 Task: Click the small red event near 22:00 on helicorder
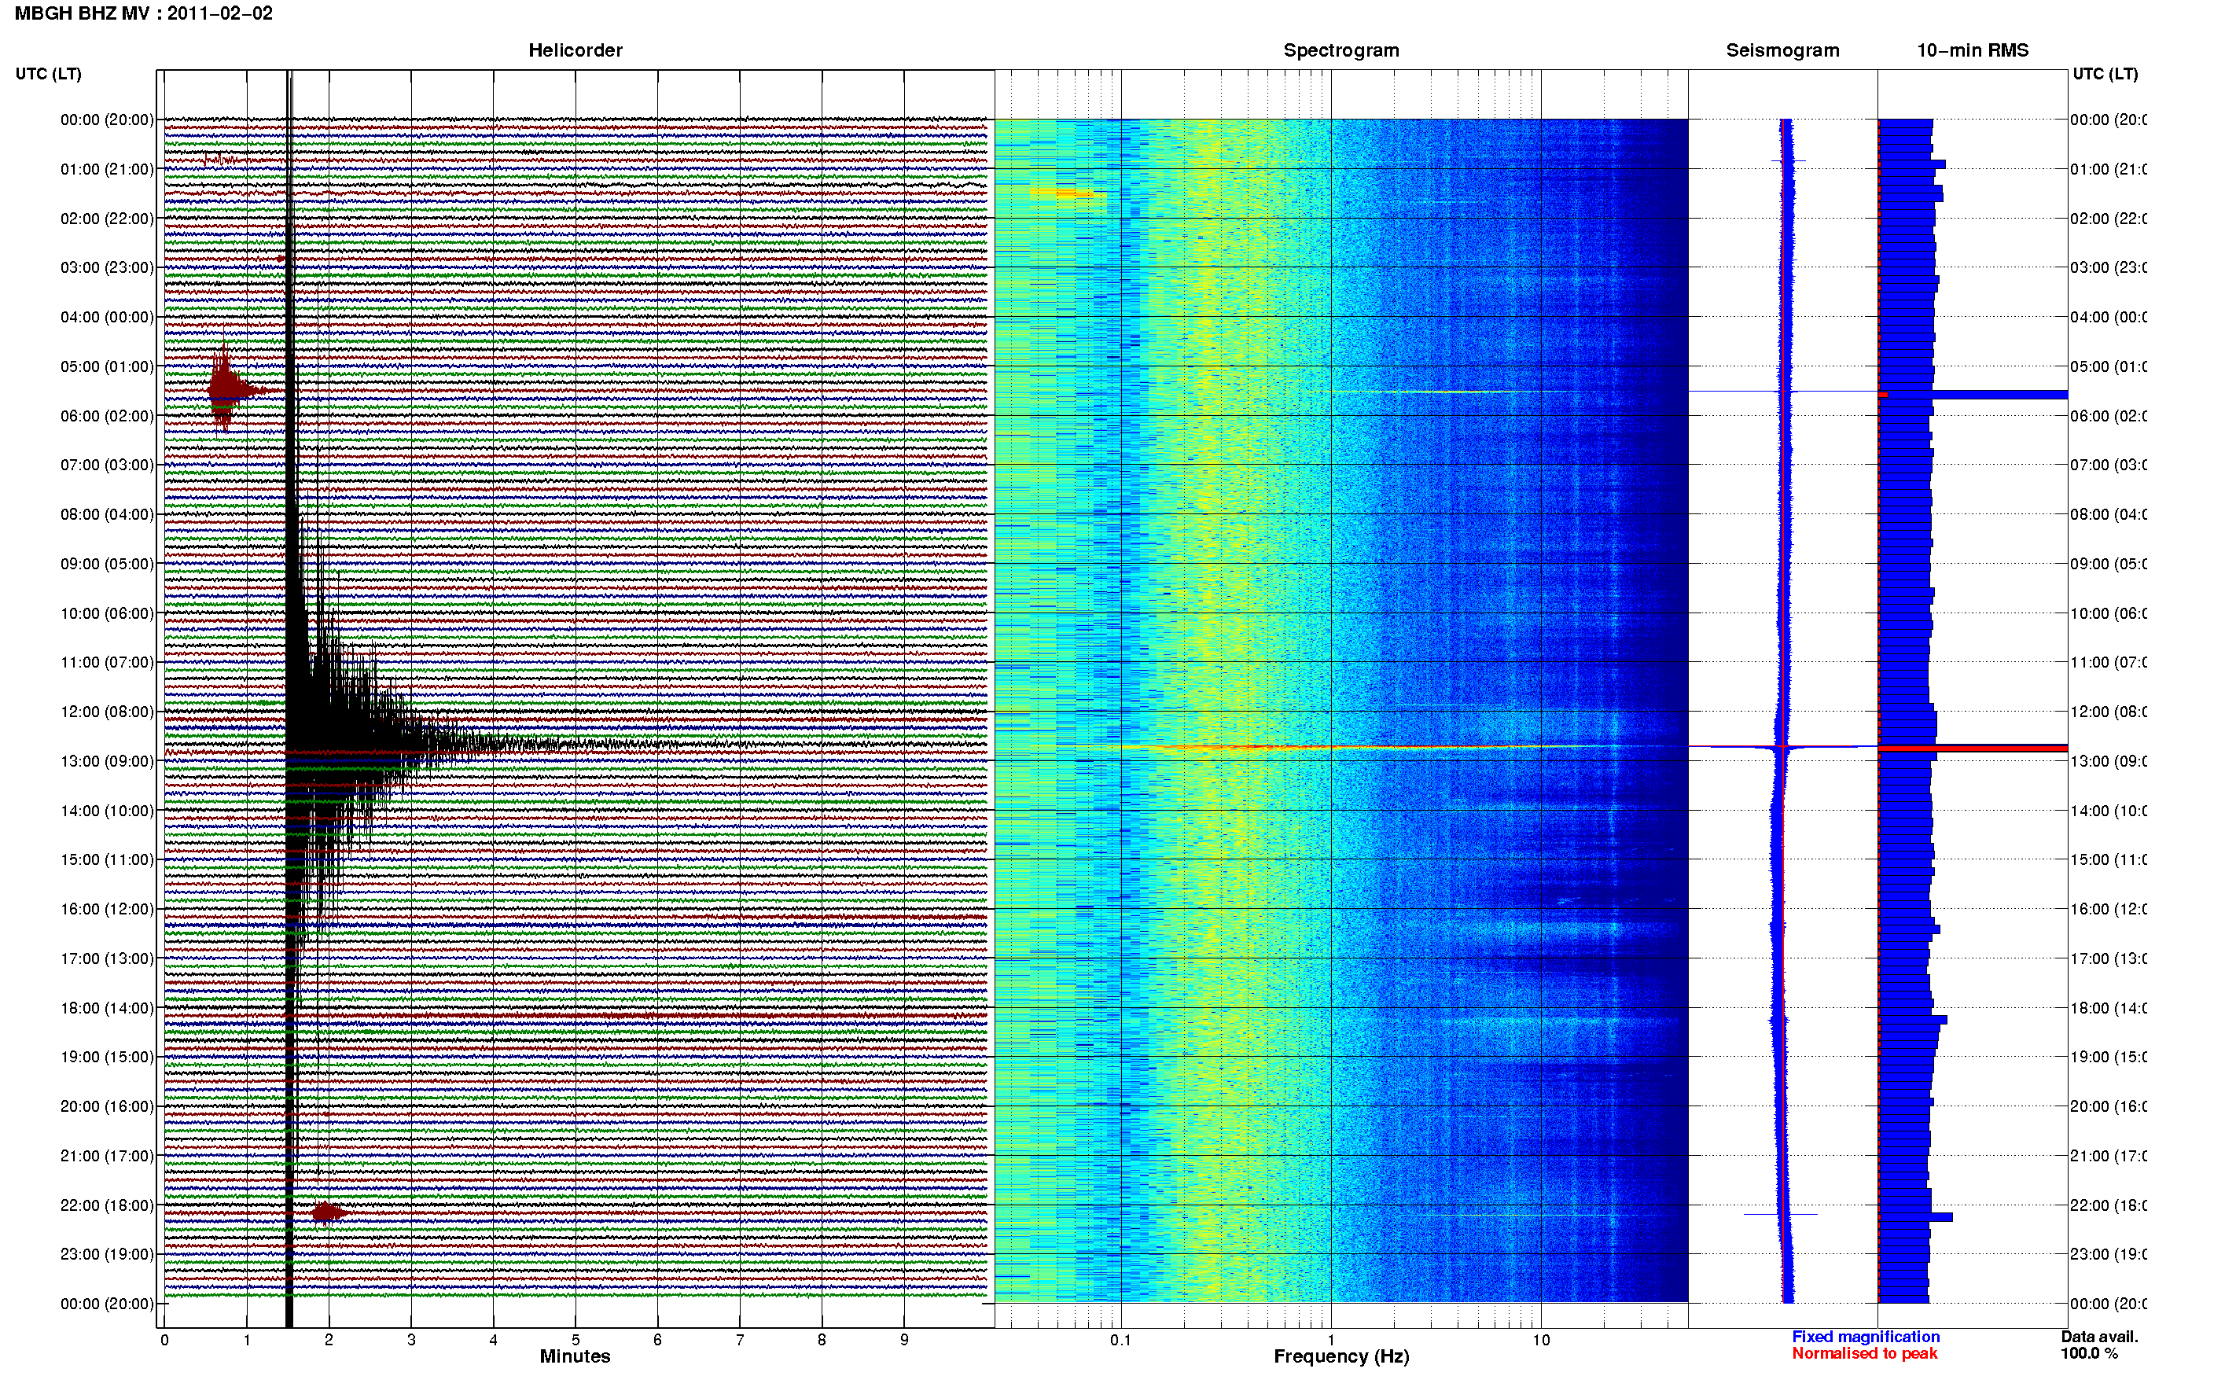(328, 1212)
